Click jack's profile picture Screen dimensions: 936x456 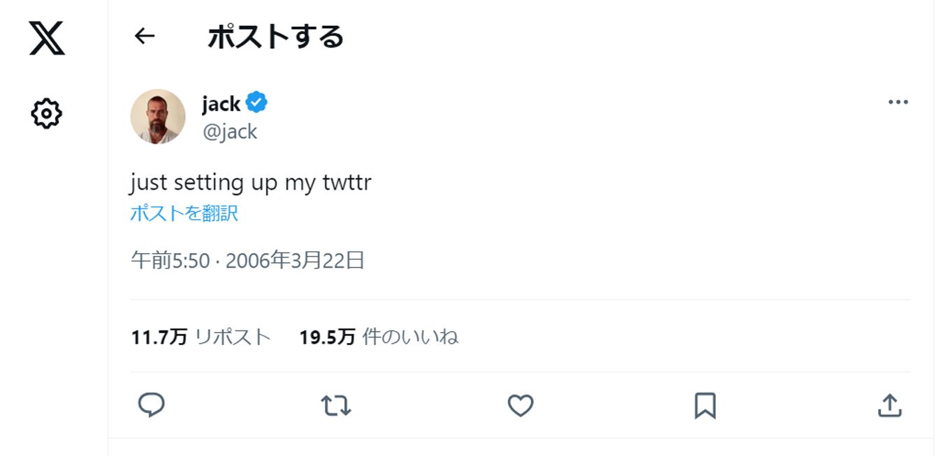(x=158, y=116)
